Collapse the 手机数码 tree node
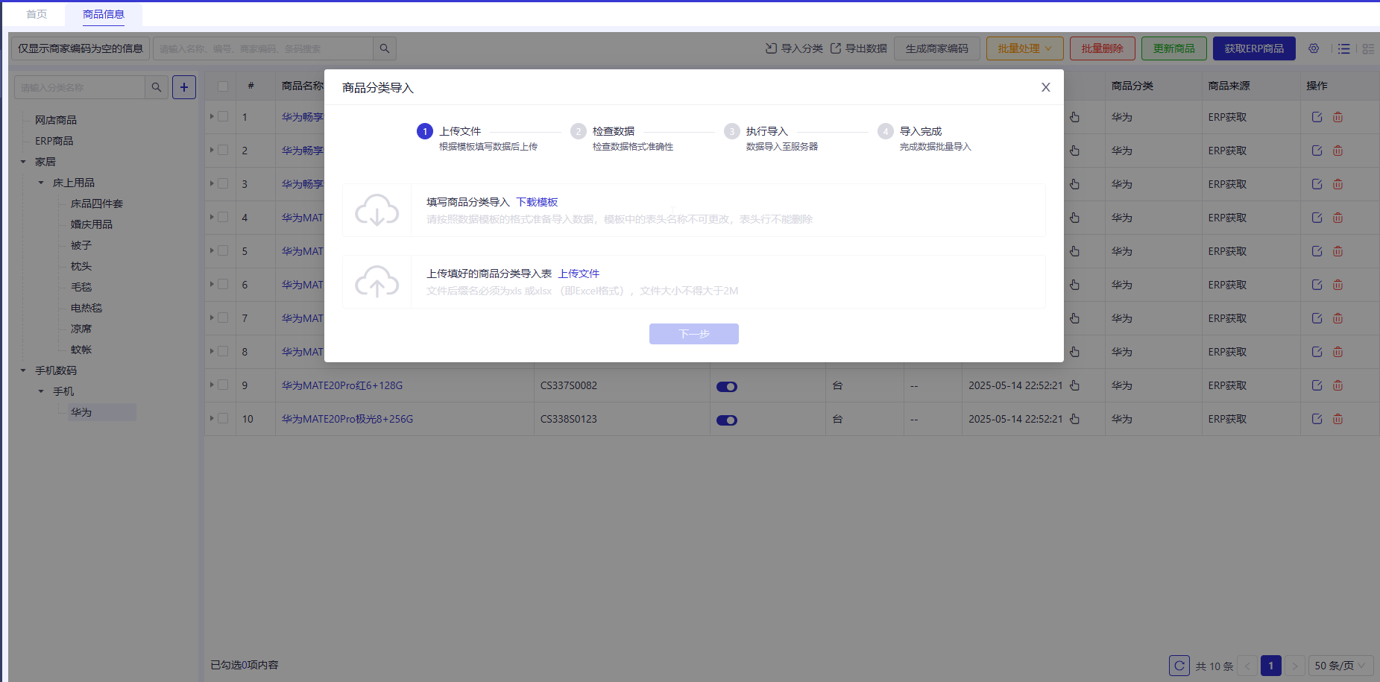The image size is (1380, 682). (23, 370)
